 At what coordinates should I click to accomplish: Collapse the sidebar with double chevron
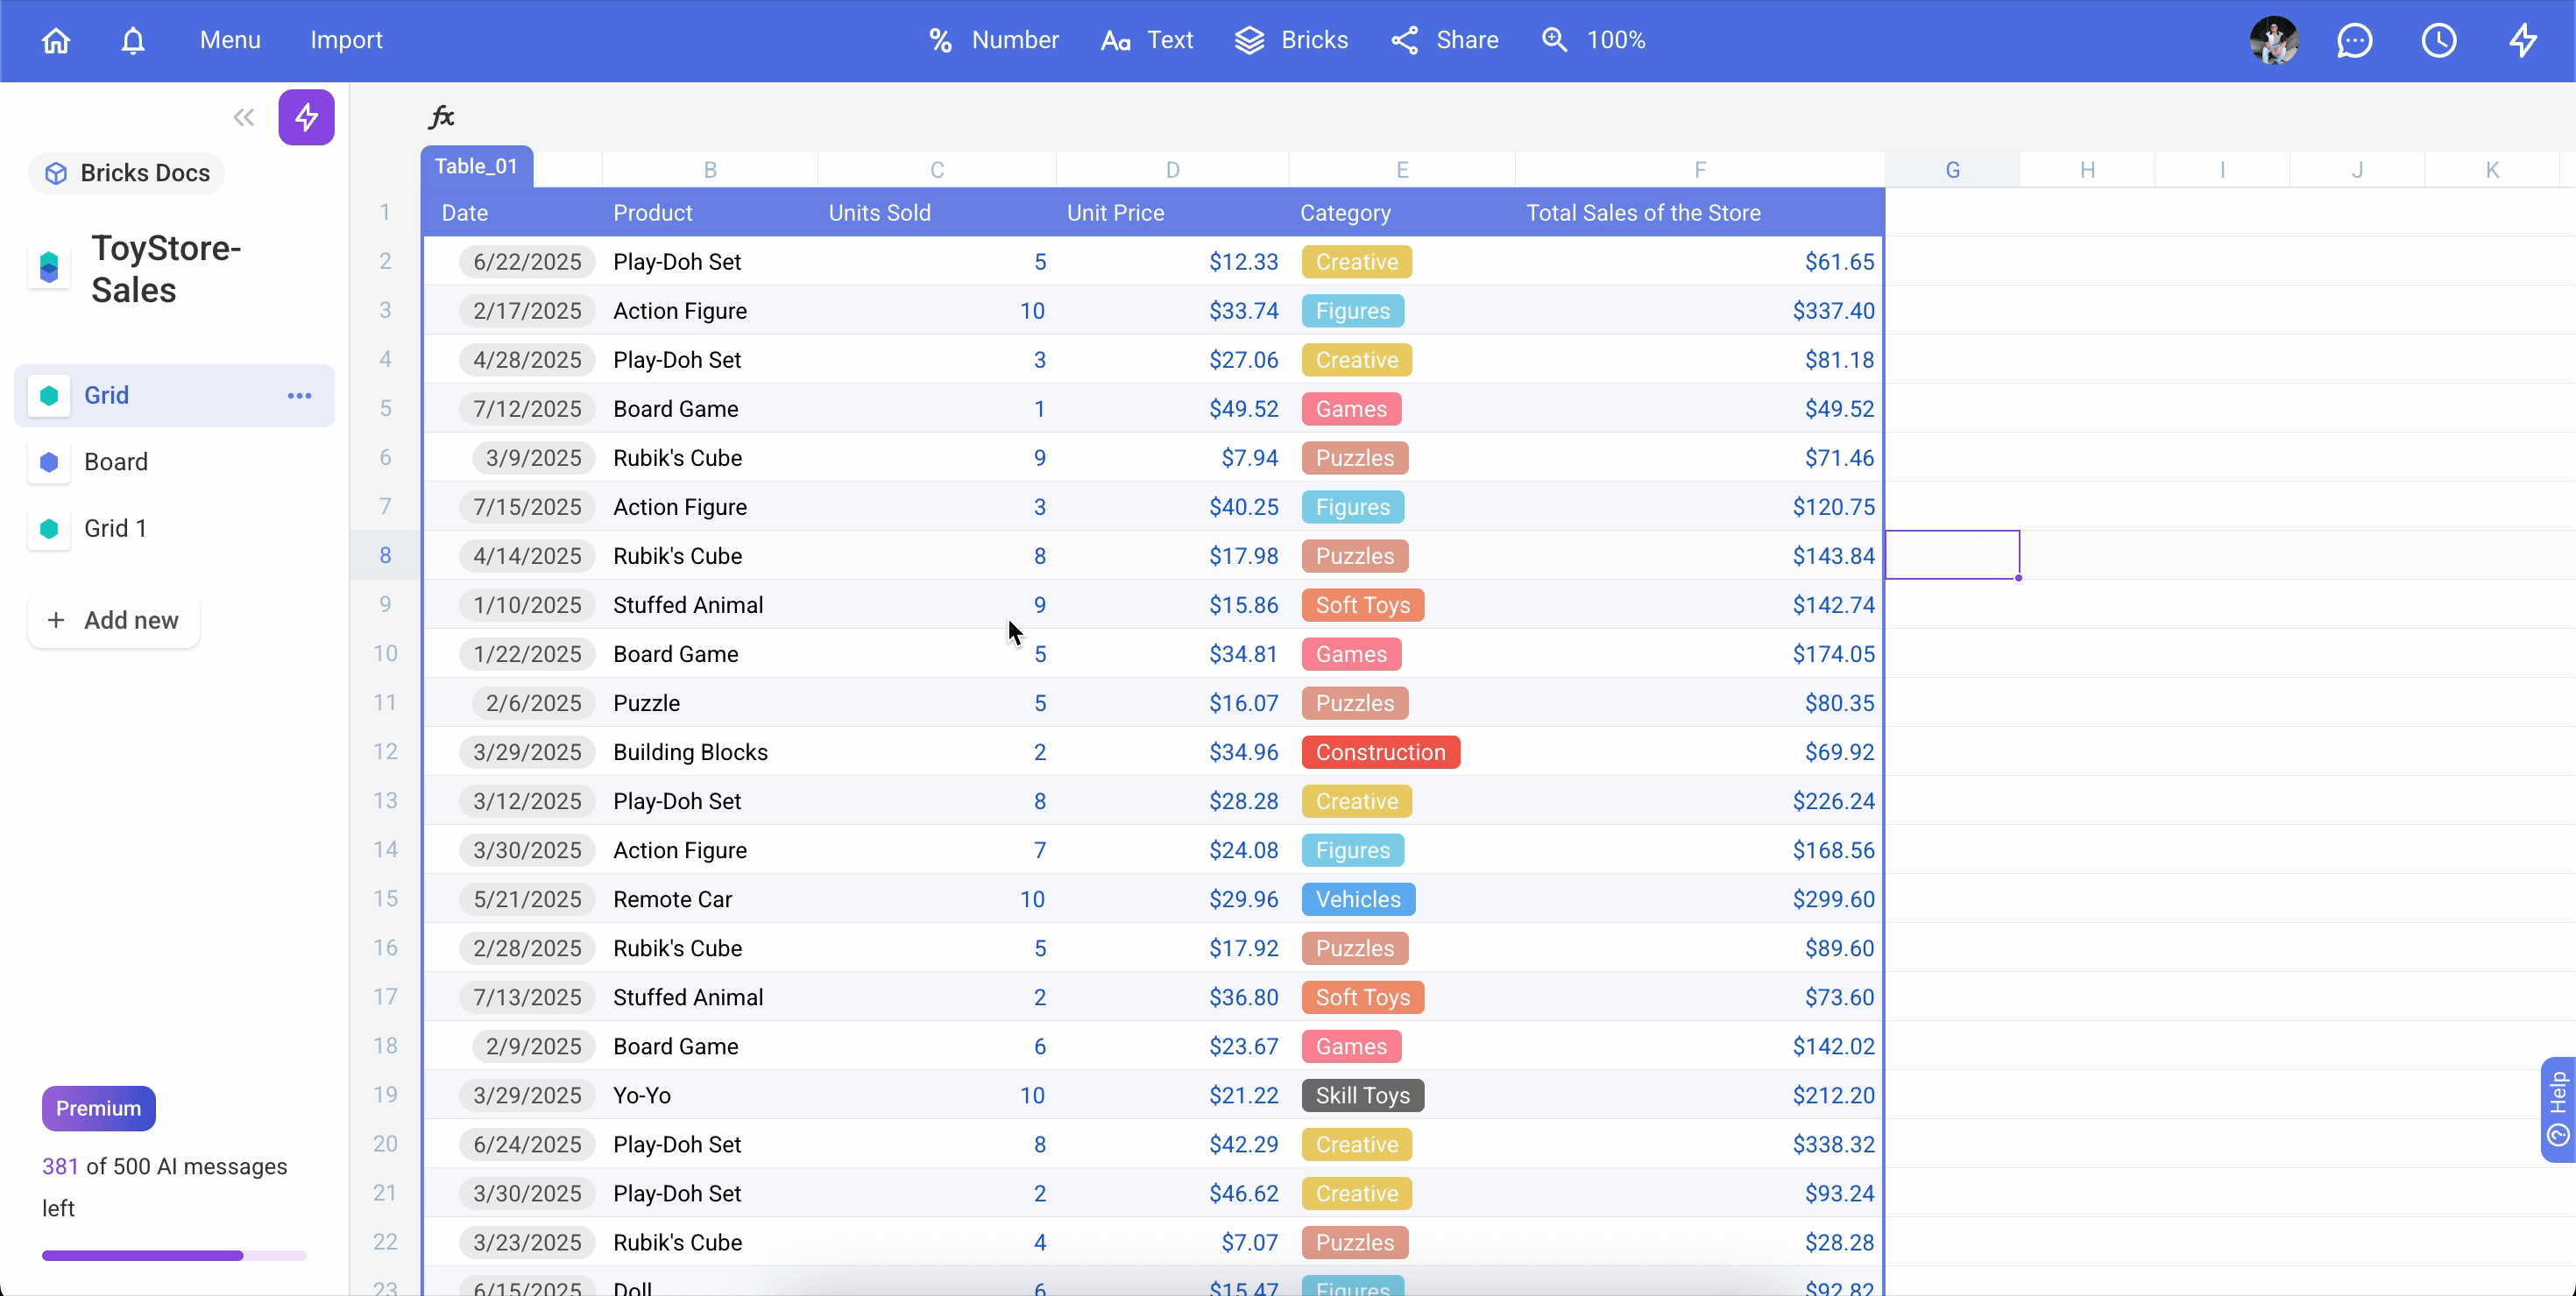[243, 117]
